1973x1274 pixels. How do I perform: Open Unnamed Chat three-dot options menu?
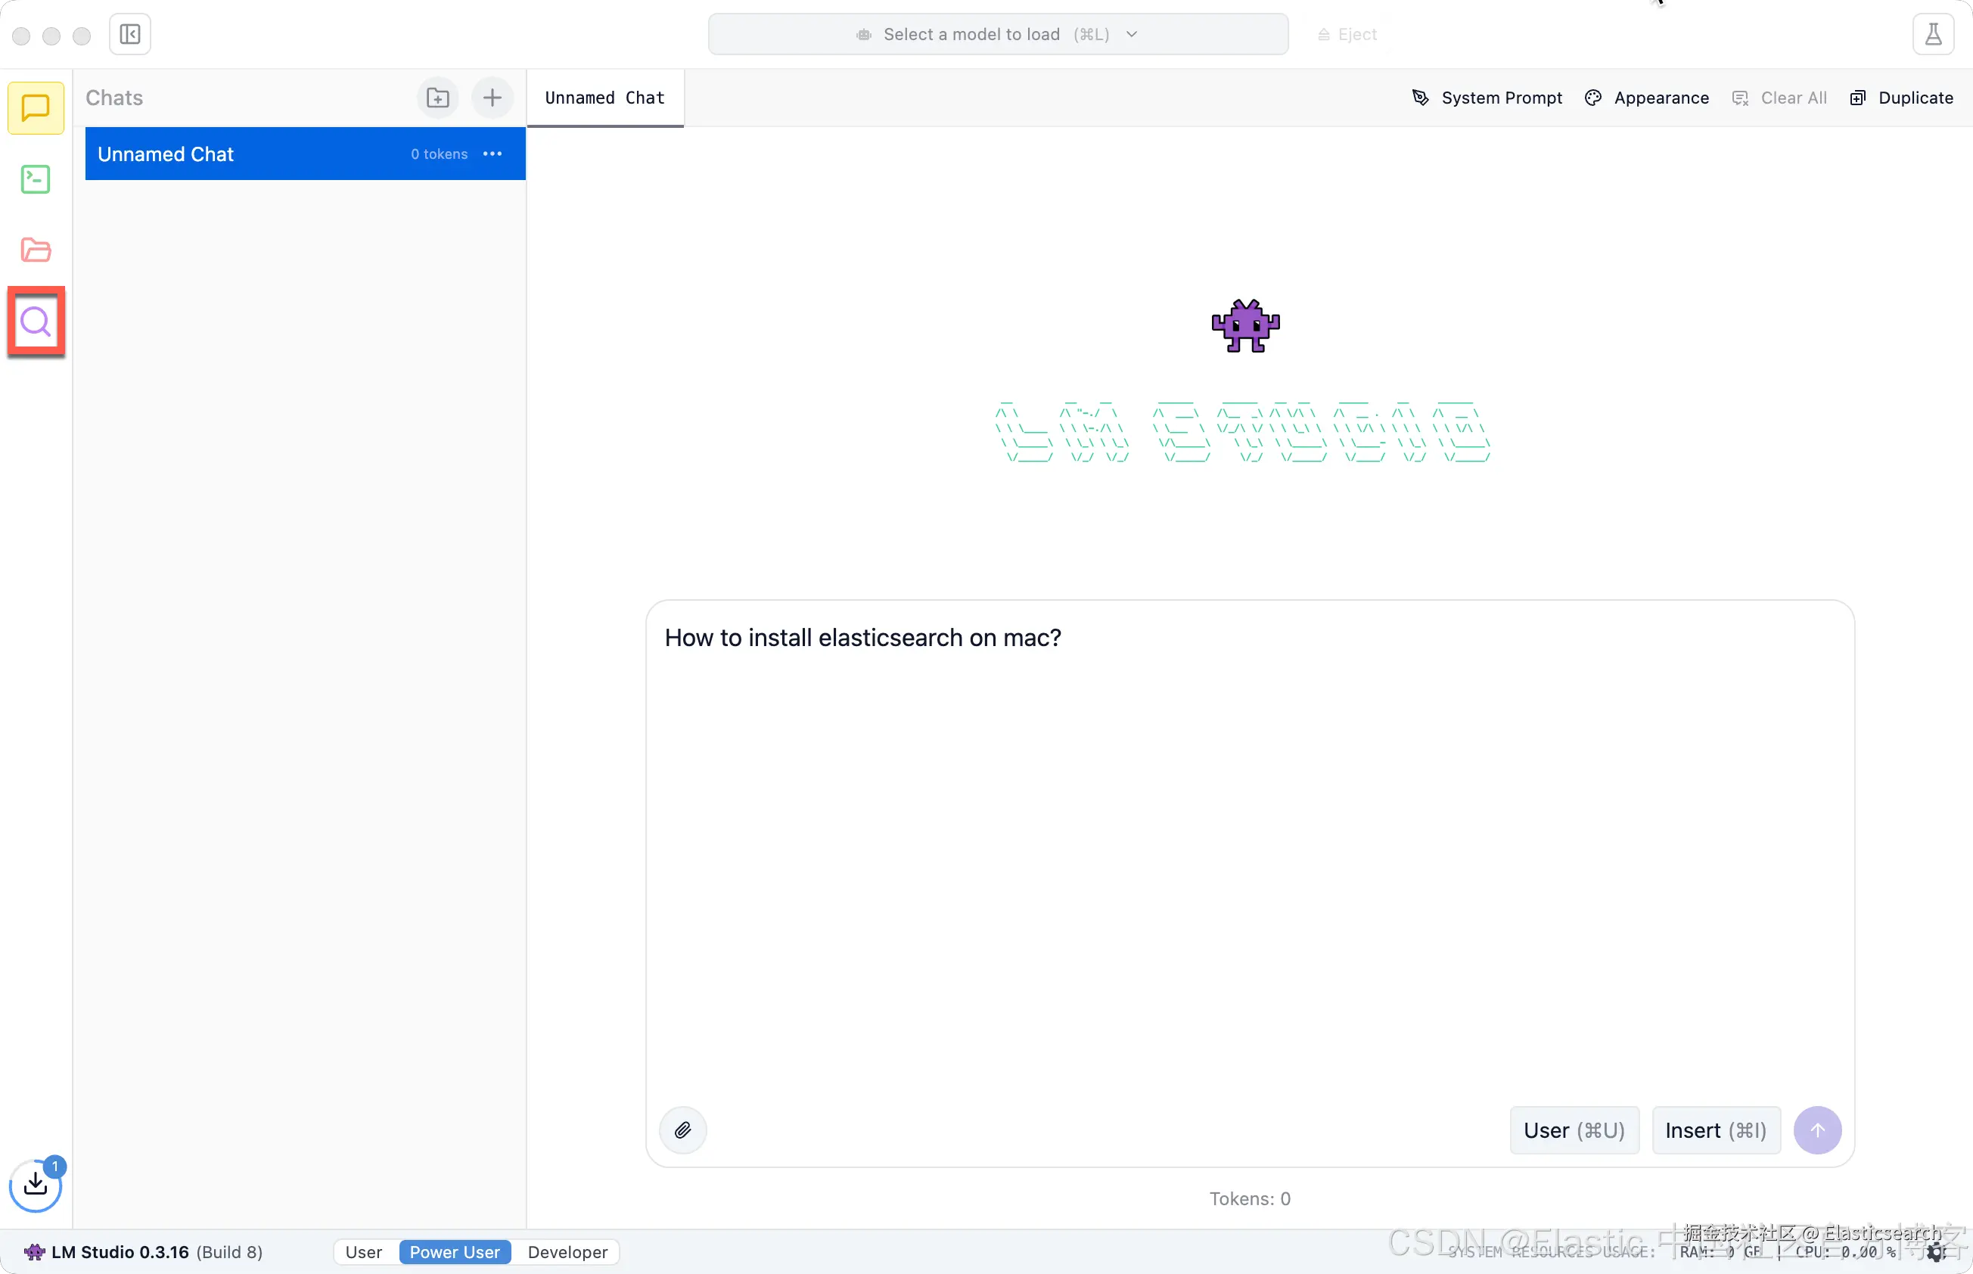coord(492,154)
